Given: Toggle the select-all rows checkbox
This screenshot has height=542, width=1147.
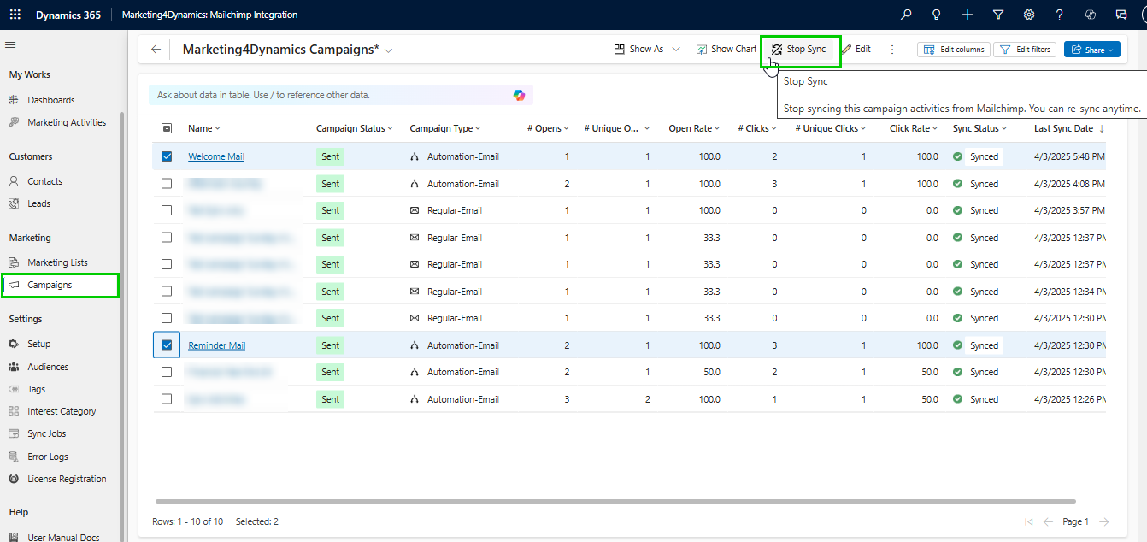Looking at the screenshot, I should 167,128.
